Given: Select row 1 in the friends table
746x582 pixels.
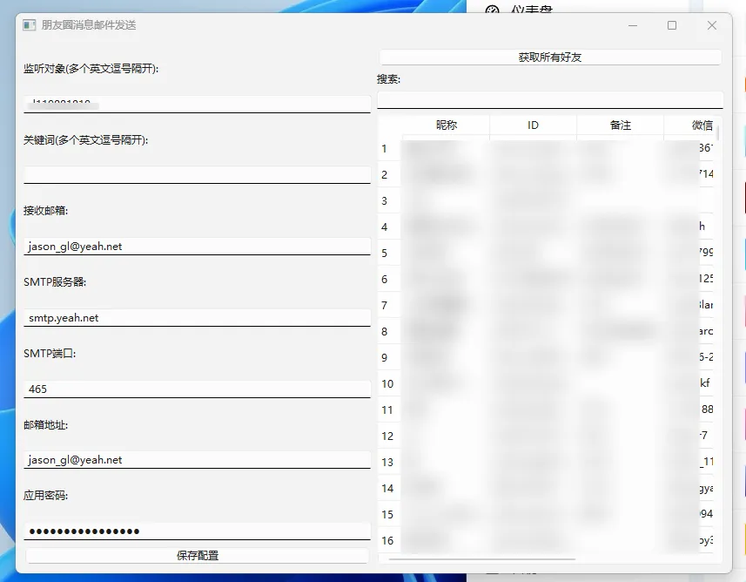Looking at the screenshot, I should [x=385, y=149].
